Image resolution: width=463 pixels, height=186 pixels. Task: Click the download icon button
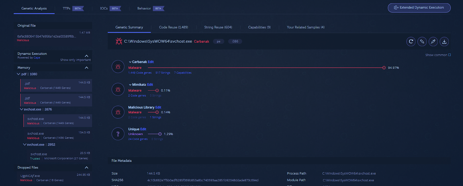(x=444, y=42)
